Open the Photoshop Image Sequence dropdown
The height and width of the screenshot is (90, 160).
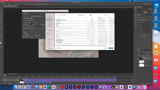(x=29, y=20)
